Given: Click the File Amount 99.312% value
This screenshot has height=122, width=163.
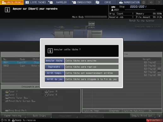Looking at the screenshot, I should click(x=157, y=17).
